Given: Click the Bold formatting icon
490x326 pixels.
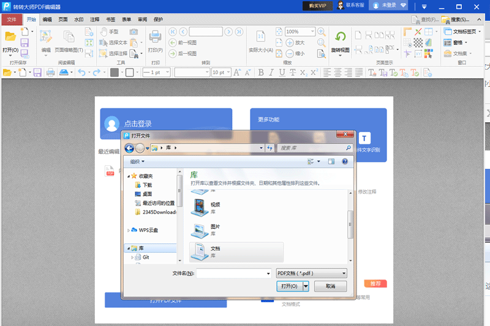Looking at the screenshot, I should (x=261, y=73).
